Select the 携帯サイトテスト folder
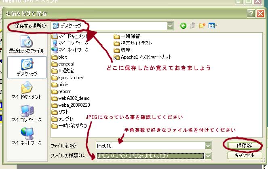Screen dimensions: 268x169 point(133,43)
